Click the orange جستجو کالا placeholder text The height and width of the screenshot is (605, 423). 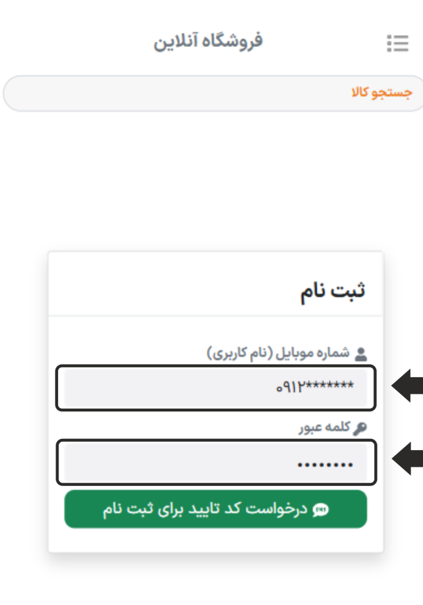click(x=382, y=94)
